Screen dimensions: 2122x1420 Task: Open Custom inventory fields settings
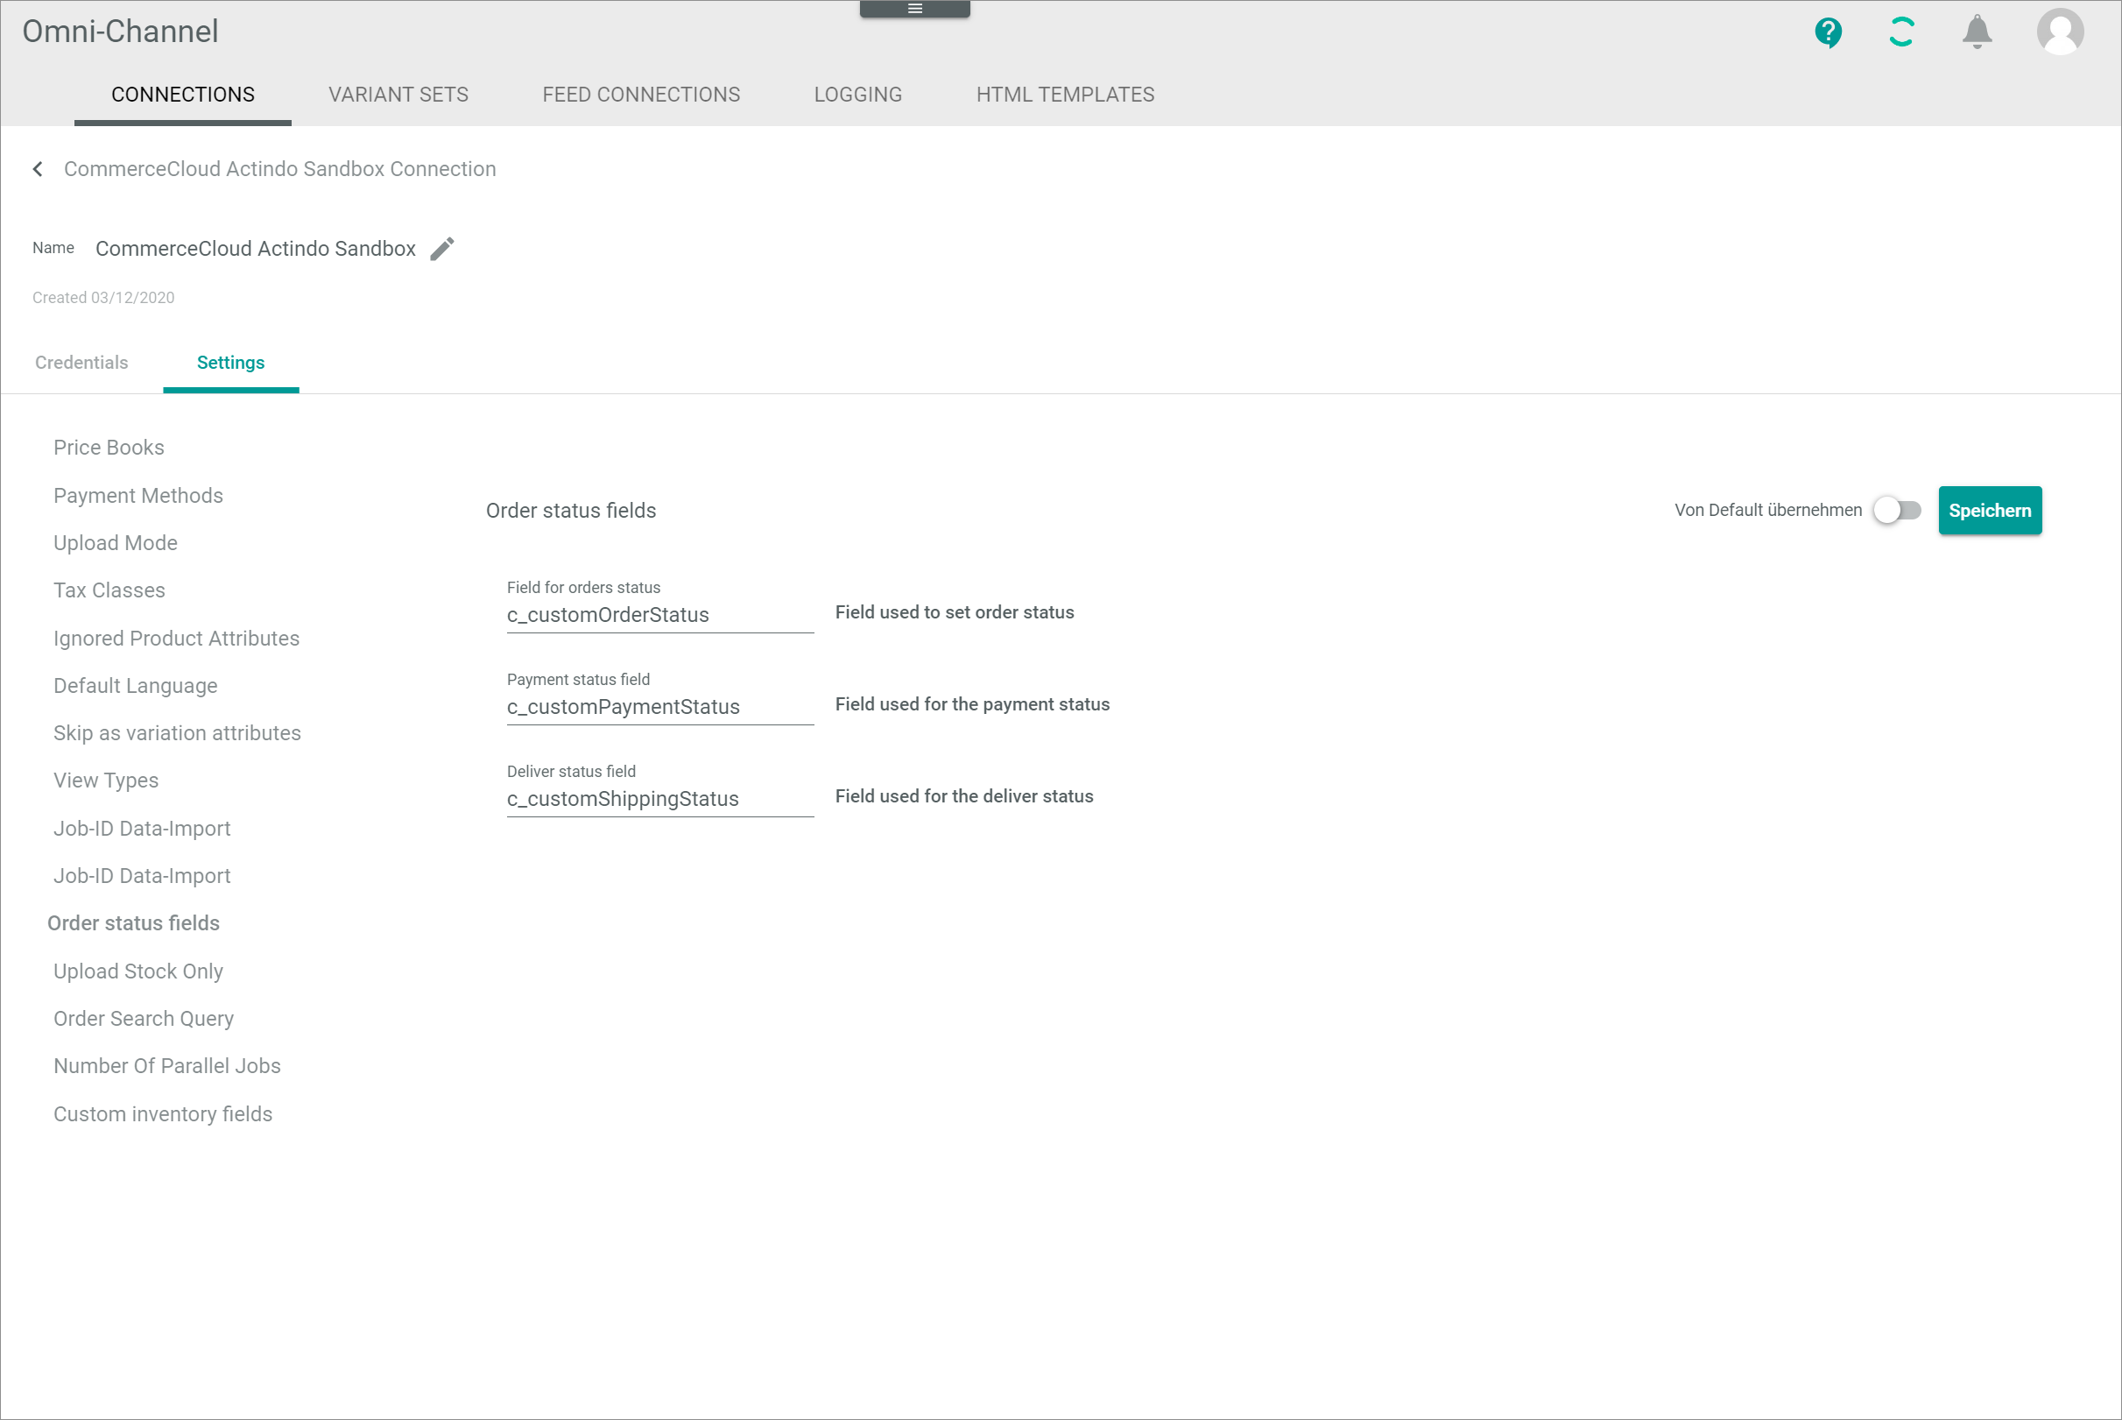pos(162,1114)
